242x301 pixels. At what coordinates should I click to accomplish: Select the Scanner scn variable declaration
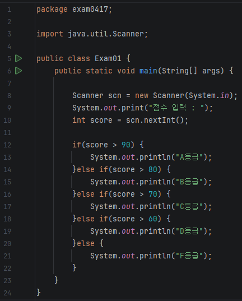pos(155,96)
